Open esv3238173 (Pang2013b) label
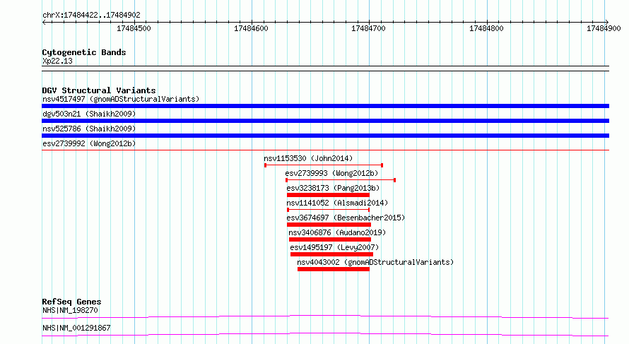 tap(333, 188)
